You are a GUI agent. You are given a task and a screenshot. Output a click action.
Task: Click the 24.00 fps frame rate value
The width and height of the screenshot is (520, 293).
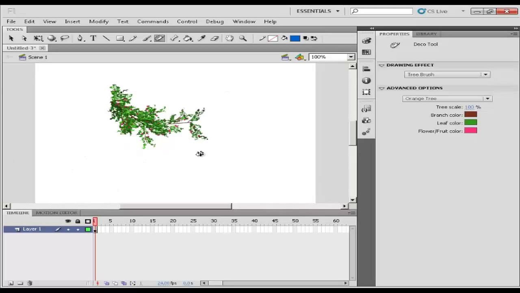(x=163, y=283)
